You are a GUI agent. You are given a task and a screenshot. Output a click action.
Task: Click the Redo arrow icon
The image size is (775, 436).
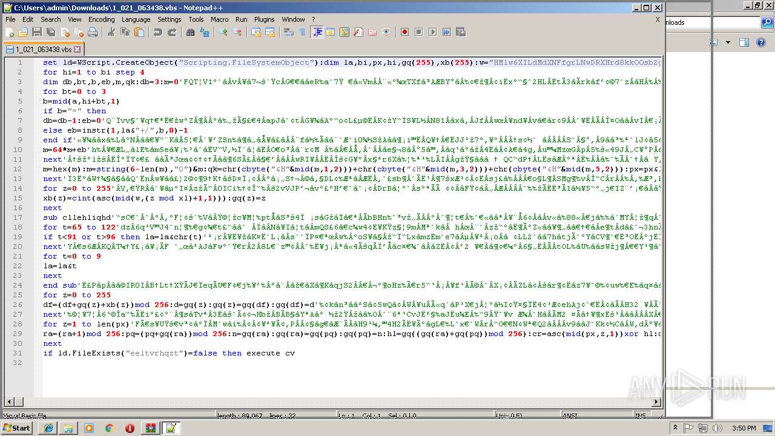pos(172,32)
